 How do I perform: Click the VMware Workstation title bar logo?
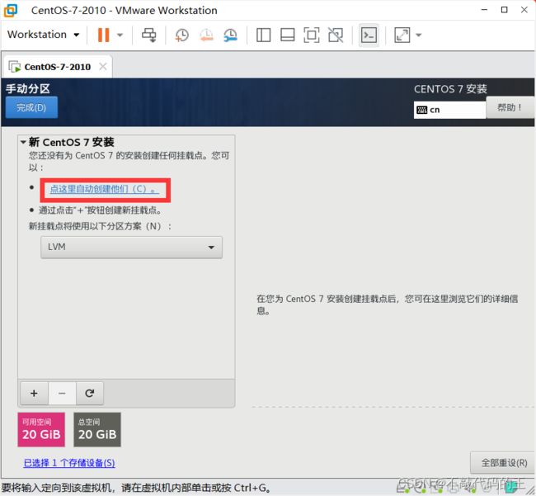[11, 10]
